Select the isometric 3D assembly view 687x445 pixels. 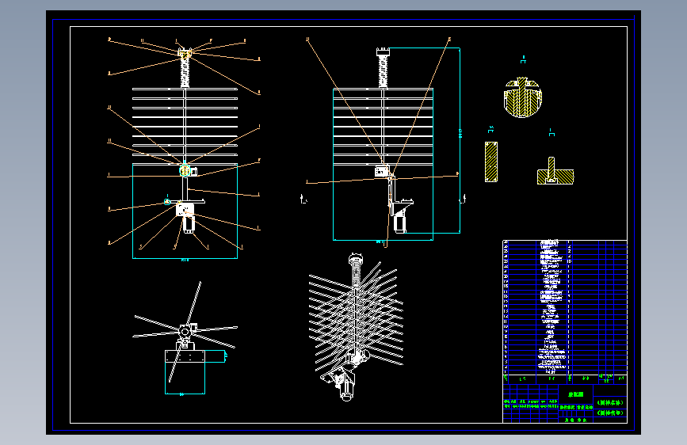356,327
